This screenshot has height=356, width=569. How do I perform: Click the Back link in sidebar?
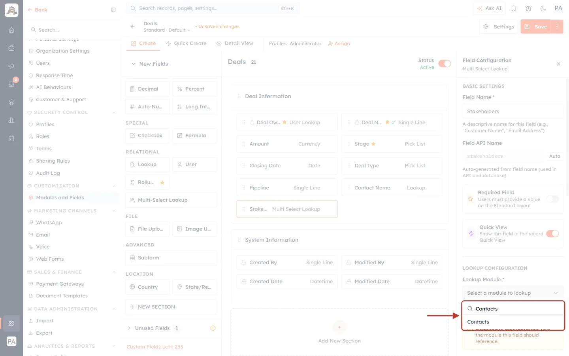(38, 10)
